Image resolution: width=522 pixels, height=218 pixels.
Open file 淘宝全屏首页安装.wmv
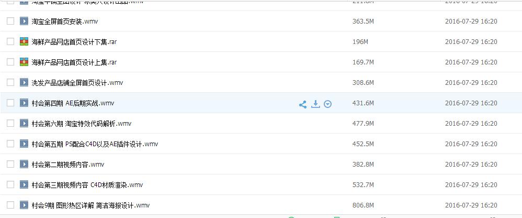(x=65, y=21)
